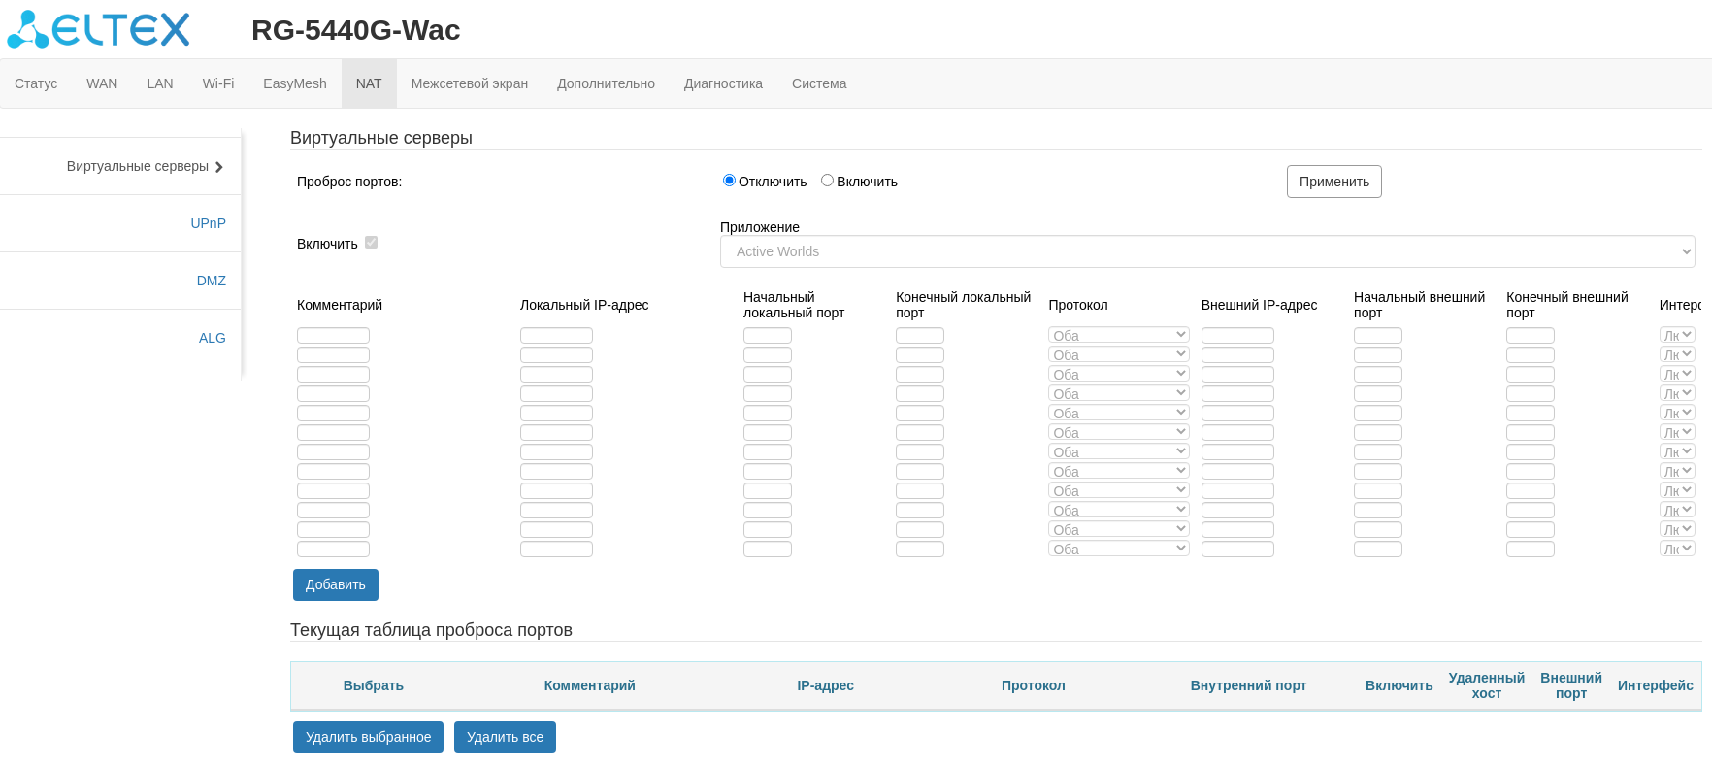Navigate to ALG sidebar link
The width and height of the screenshot is (1712, 766).
[x=212, y=338]
